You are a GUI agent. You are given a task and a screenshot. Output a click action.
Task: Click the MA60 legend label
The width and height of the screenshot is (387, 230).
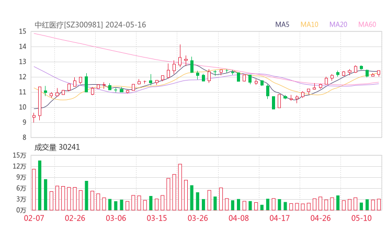tap(367, 25)
